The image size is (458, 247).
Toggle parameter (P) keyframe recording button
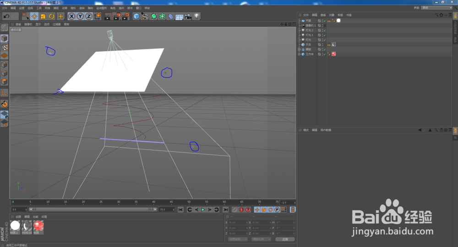tap(277, 209)
